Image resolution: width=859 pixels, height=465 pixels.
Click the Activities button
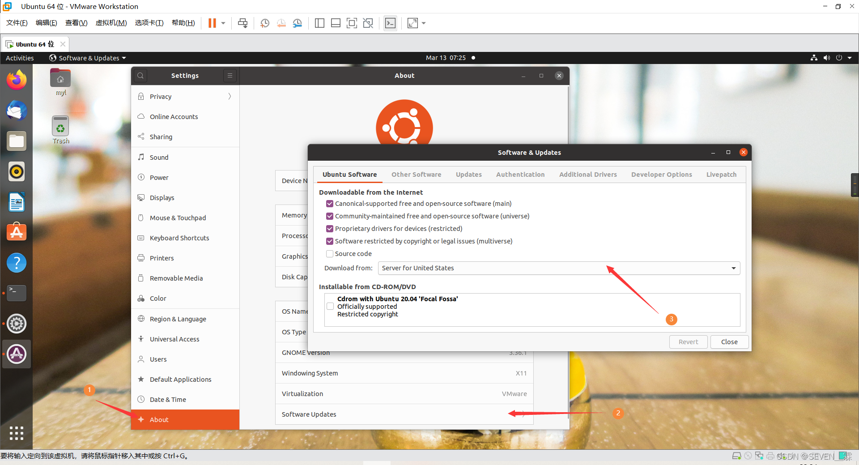click(20, 58)
